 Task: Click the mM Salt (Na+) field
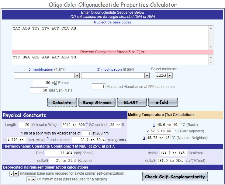39,90
